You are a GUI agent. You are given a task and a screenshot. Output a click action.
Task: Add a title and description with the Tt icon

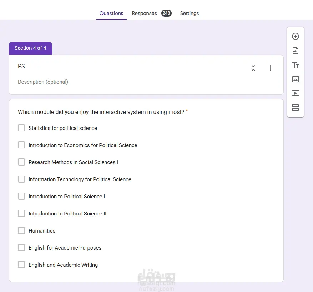pyautogui.click(x=295, y=65)
